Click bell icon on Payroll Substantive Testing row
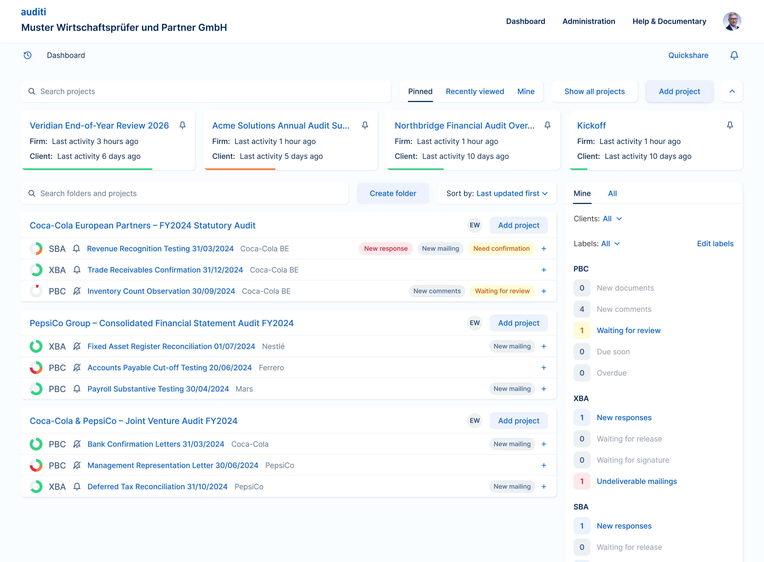 [x=77, y=389]
